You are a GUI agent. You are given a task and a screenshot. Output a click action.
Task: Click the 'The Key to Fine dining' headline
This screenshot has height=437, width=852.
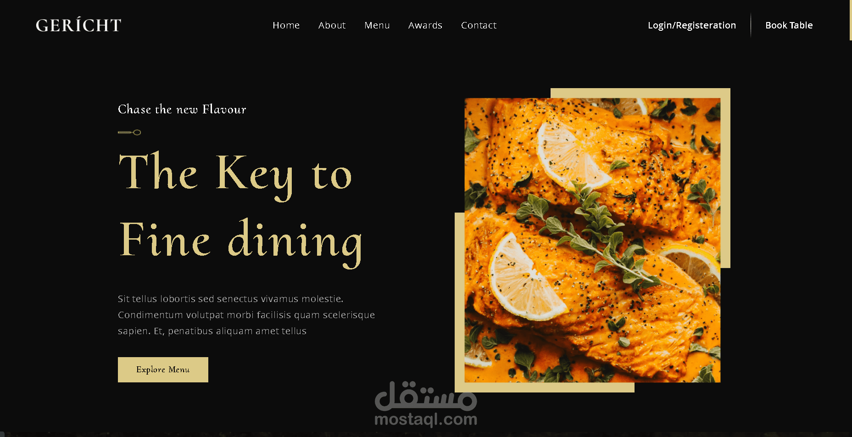point(241,210)
